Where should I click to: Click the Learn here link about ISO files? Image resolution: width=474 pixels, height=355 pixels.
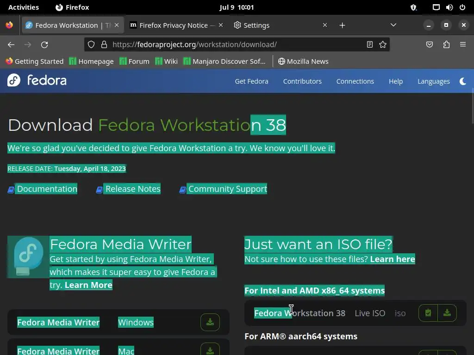click(393, 259)
